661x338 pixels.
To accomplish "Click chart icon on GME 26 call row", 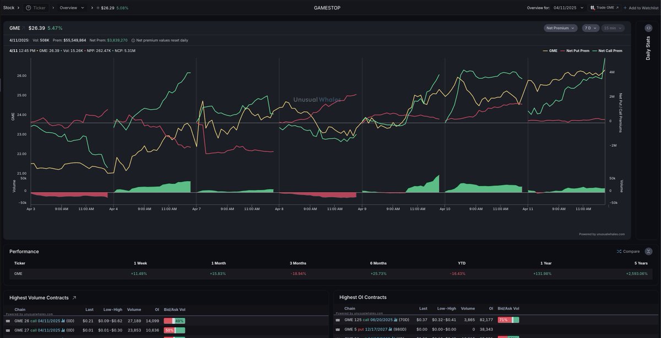I will click(63, 320).
